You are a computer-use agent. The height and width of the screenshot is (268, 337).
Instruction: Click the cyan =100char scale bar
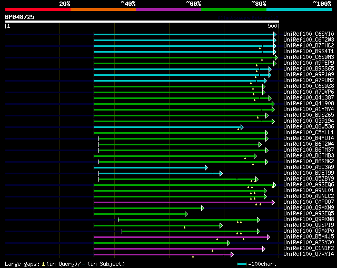point(242,264)
